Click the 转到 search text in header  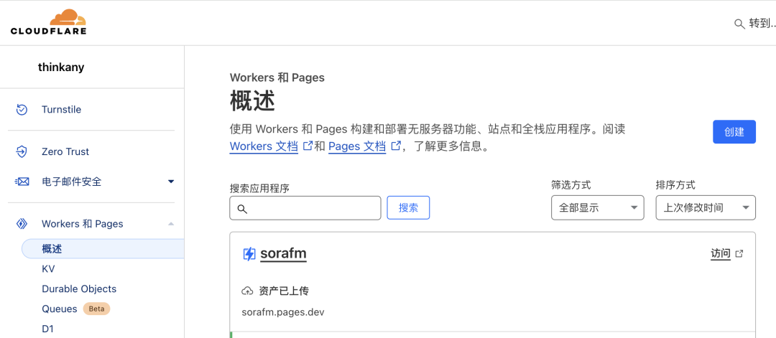(762, 24)
